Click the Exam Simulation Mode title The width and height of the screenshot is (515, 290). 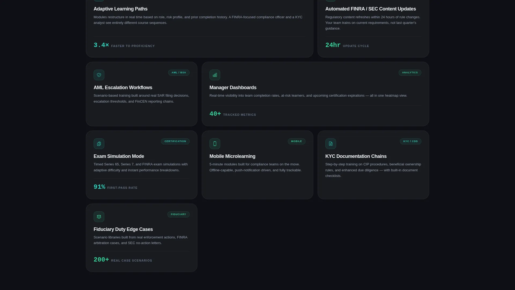[x=119, y=156]
